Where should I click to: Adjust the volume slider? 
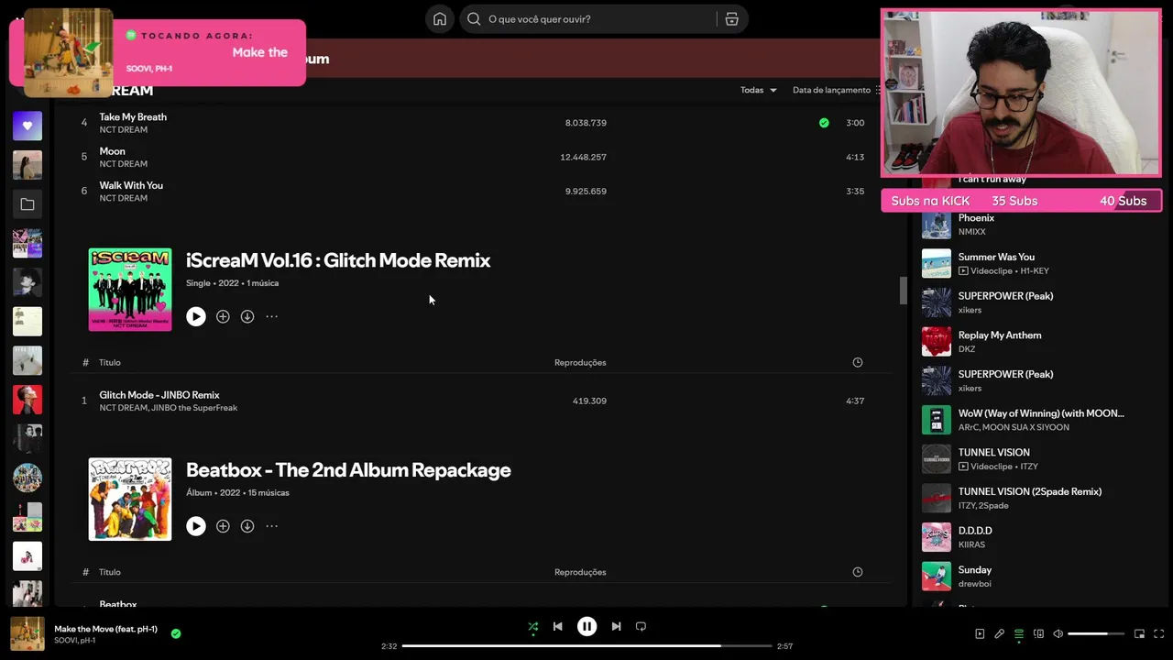pos(1096,633)
